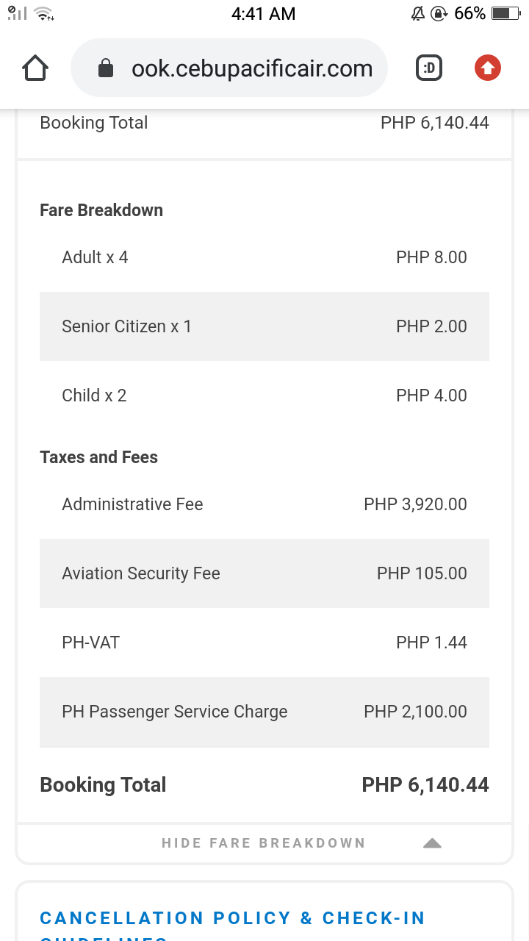The width and height of the screenshot is (529, 941).
Task: Select the Senior Citizen x 1 row
Action: click(x=264, y=326)
